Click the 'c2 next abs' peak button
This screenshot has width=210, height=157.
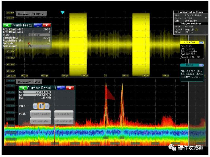pyautogui.click(x=41, y=121)
